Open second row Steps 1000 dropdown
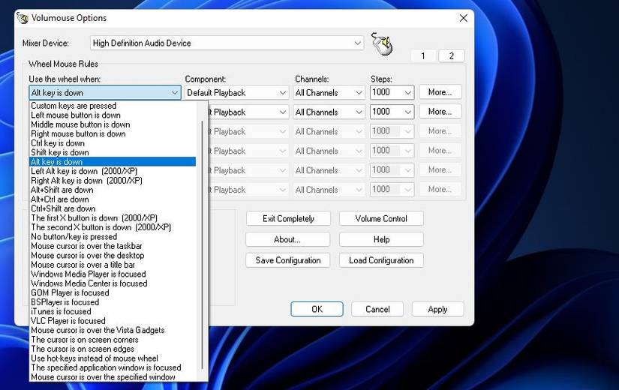The width and height of the screenshot is (619, 390). [392, 112]
